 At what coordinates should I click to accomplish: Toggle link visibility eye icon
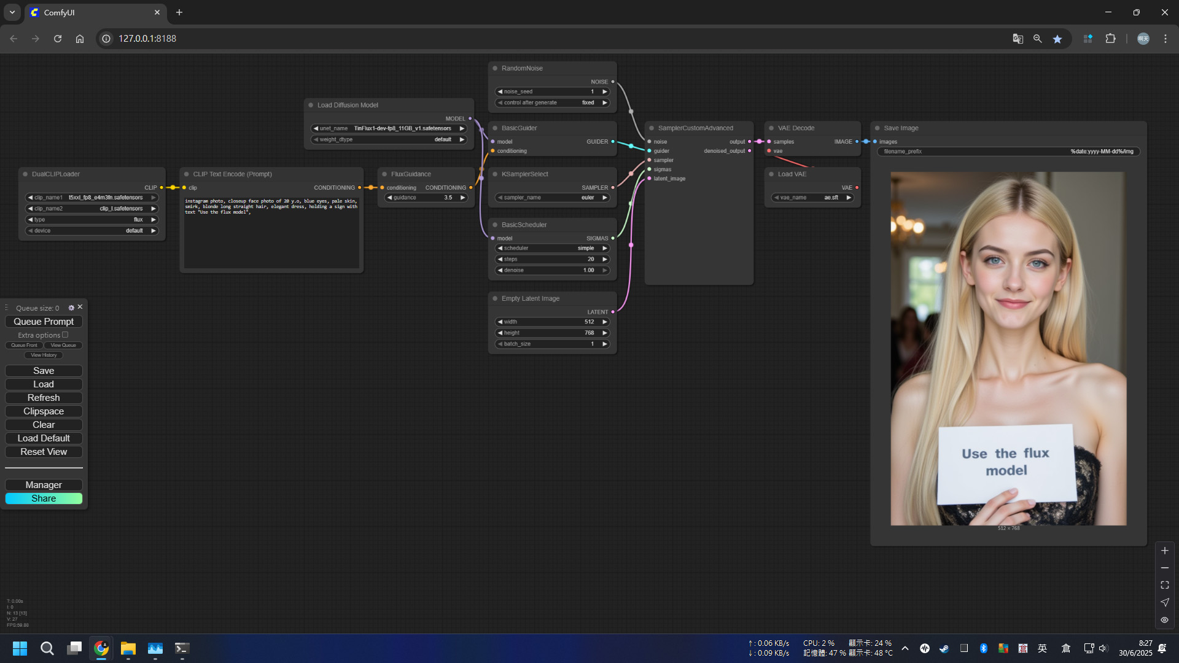click(x=1164, y=620)
